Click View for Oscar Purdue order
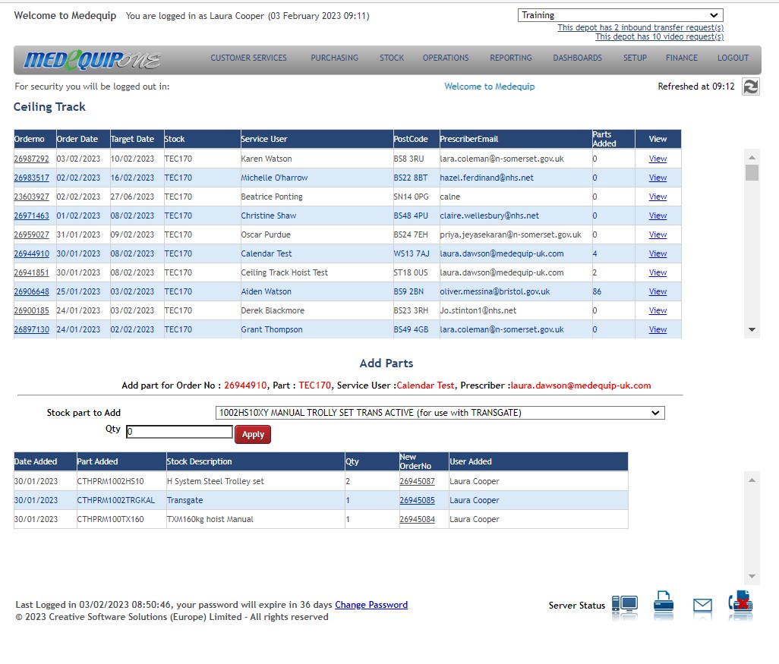The height and width of the screenshot is (664, 779). coord(658,234)
